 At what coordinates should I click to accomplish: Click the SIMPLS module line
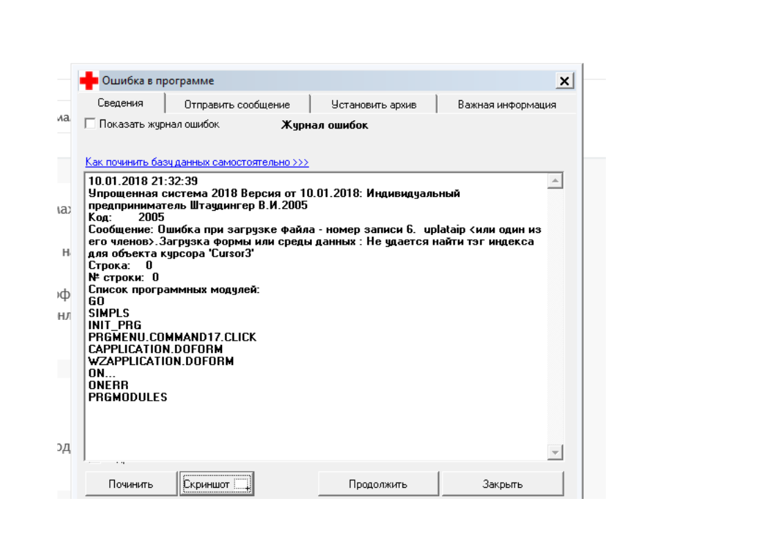pos(109,313)
